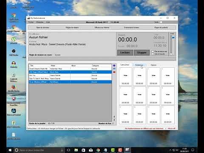Click the small blue icon between add and remove icons

[114, 69]
